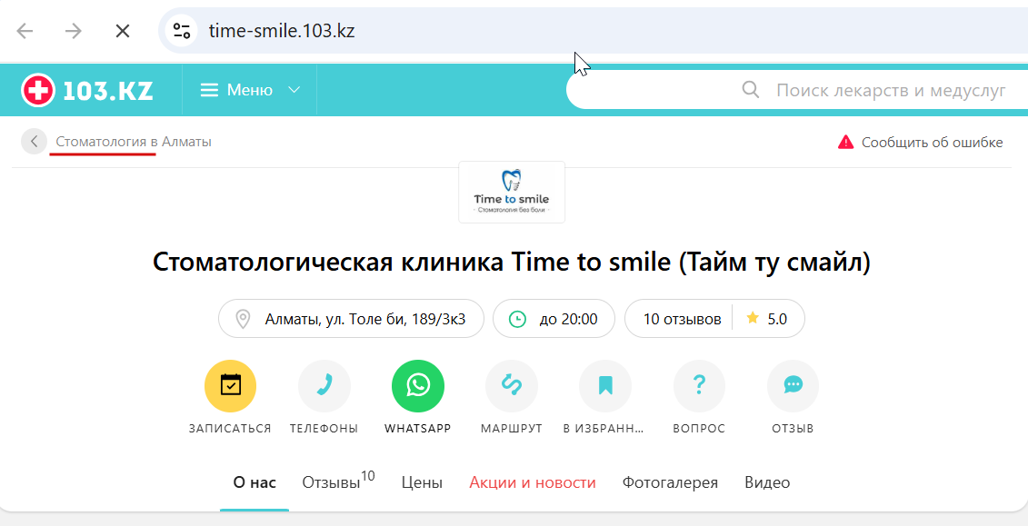Screen dimensions: 1028x526
Task: Click the address pill Алматы, ул. Толе би
Action: (x=351, y=319)
